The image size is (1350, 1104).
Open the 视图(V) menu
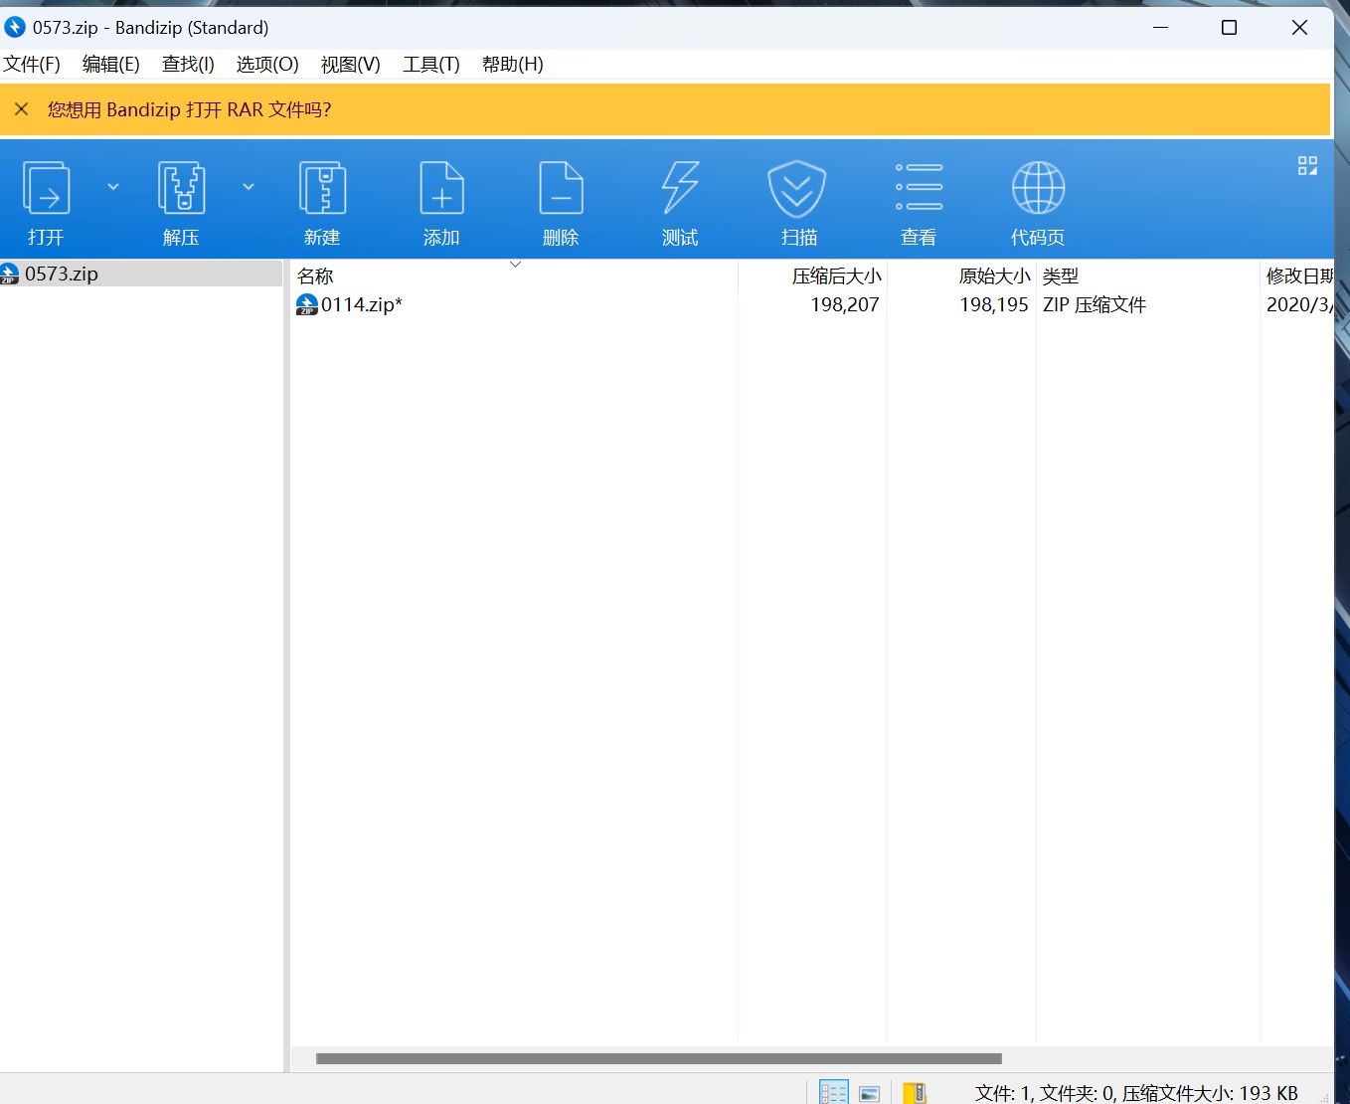click(x=351, y=65)
